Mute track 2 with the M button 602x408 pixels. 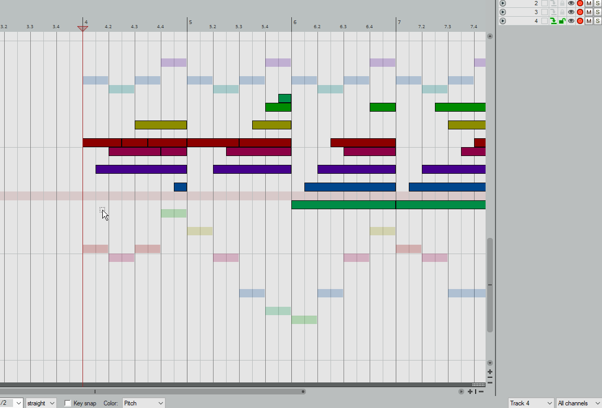tap(589, 3)
